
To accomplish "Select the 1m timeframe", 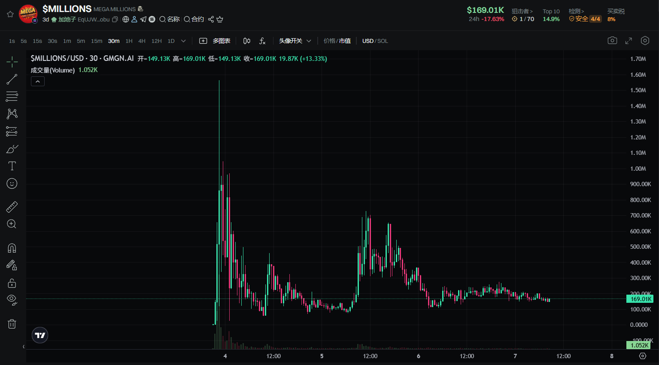I will coord(67,41).
